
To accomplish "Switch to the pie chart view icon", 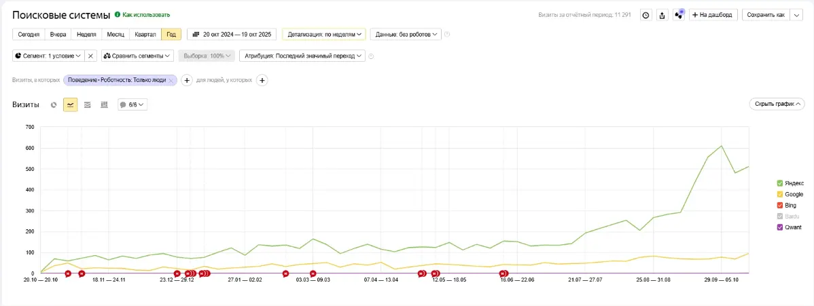I will 54,104.
